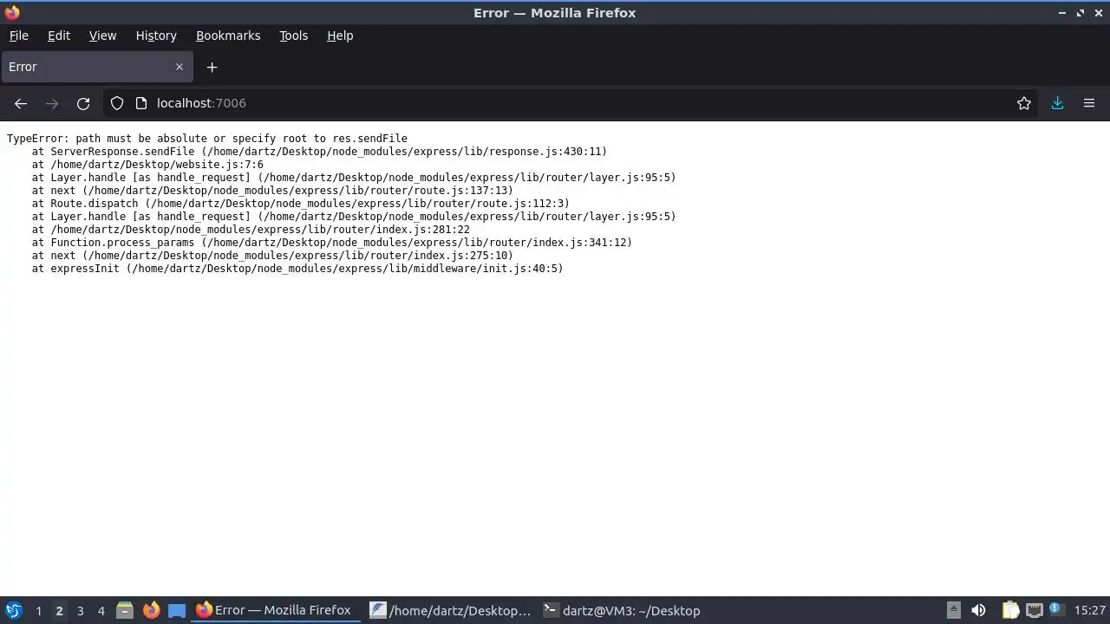Image resolution: width=1110 pixels, height=624 pixels.
Task: Click the TypeError: path must be absolute line
Action: 207,139
